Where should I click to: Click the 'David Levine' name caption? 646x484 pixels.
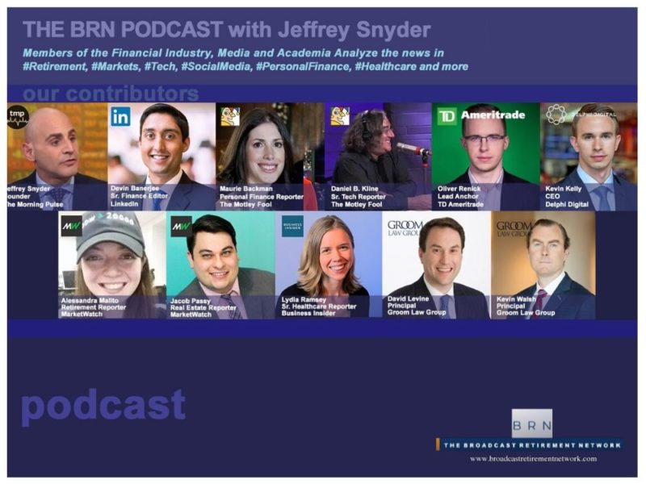tap(408, 298)
